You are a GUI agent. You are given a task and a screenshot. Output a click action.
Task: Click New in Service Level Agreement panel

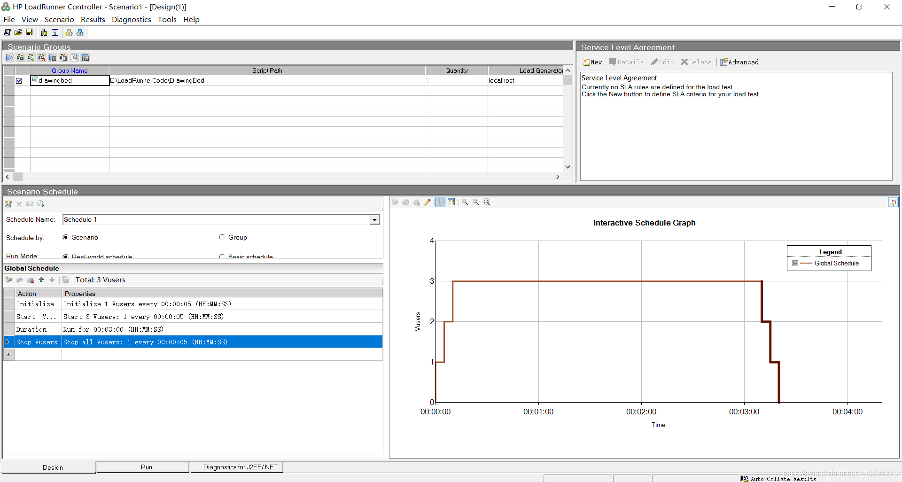click(x=592, y=62)
